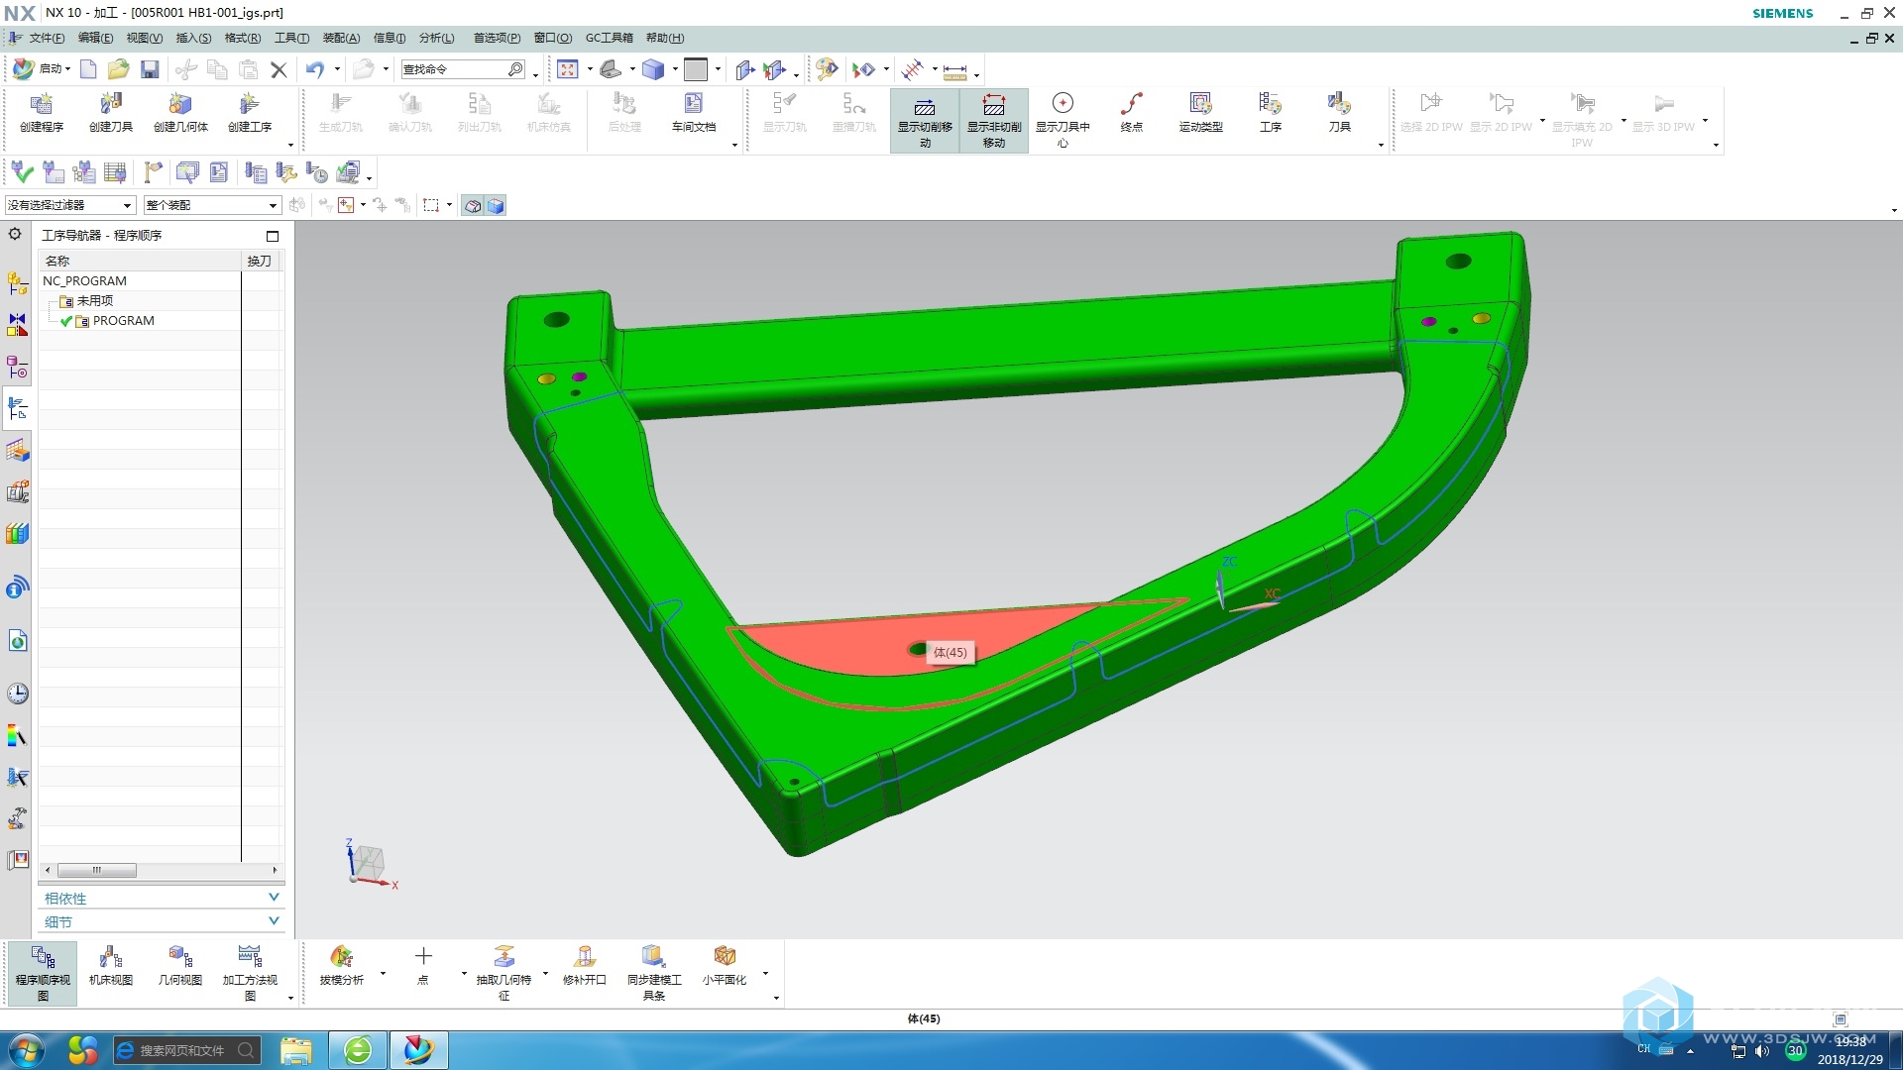Select the NC_PROGRAM root node
1903x1070 pixels.
tap(84, 281)
